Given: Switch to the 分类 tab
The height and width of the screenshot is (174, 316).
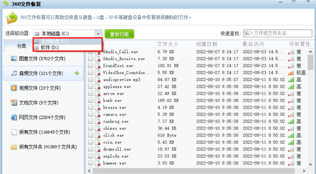Looking at the screenshot, I should pyautogui.click(x=21, y=46).
